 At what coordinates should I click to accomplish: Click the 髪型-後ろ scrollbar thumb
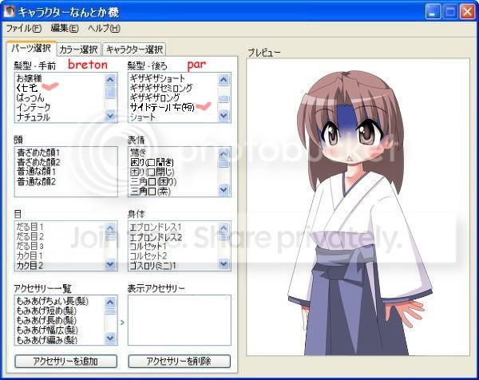[x=224, y=99]
